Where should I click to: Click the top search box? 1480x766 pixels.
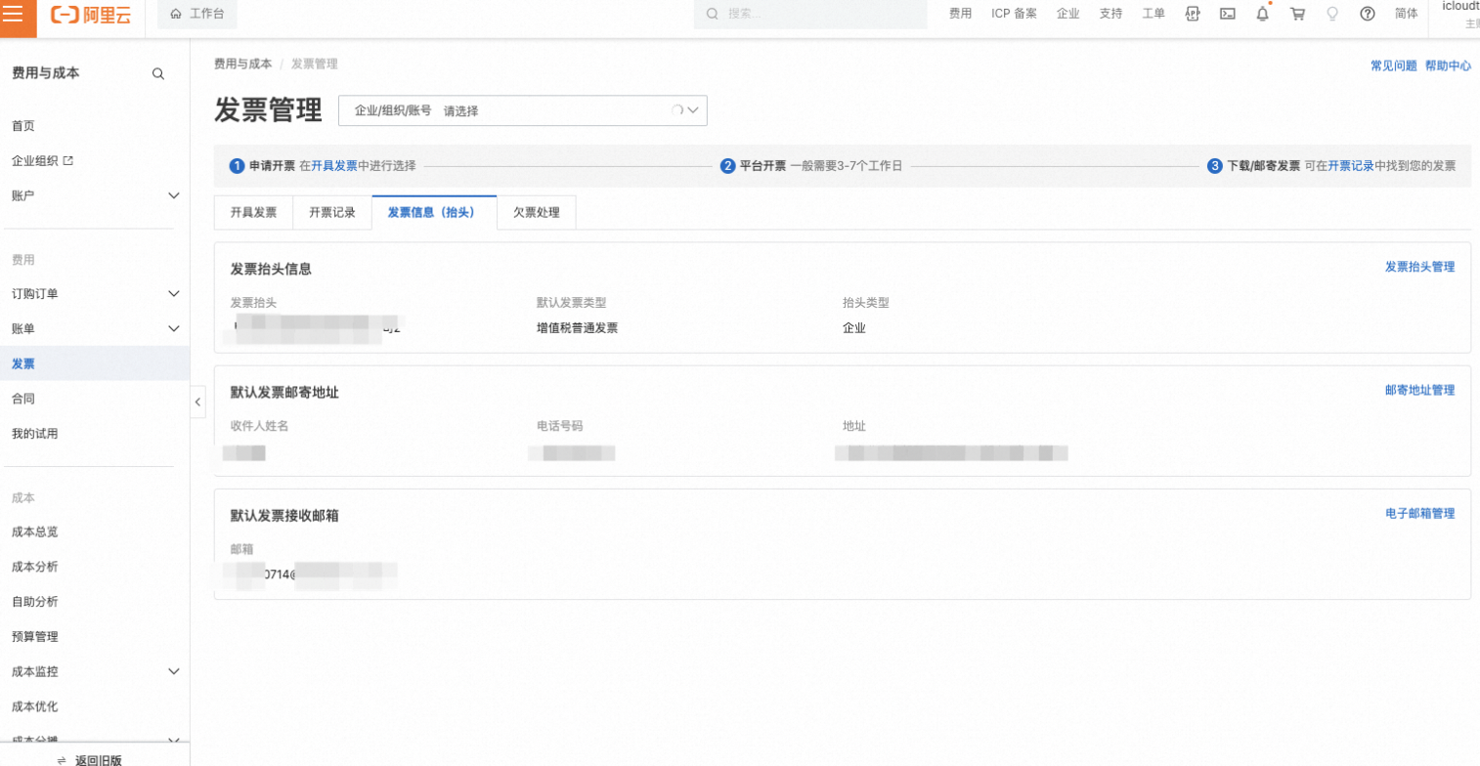click(810, 14)
